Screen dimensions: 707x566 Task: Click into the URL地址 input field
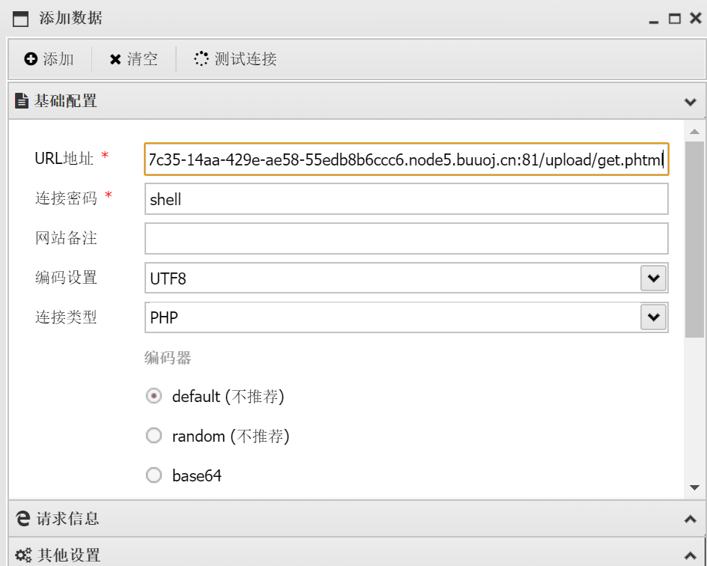point(406,159)
